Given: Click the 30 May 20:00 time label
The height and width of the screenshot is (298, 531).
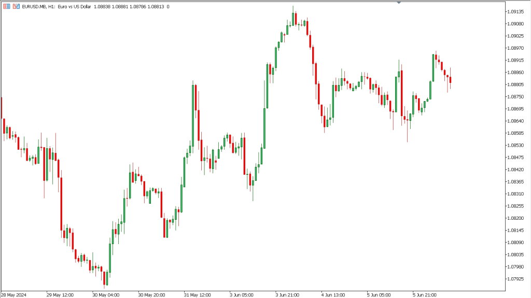Looking at the screenshot, I should 152,295.
